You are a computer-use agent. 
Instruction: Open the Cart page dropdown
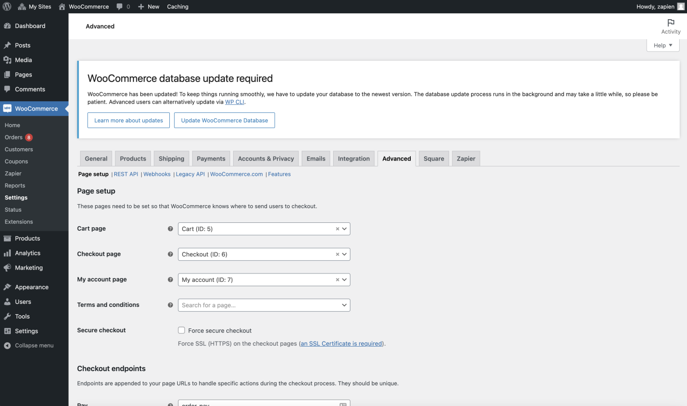click(264, 229)
